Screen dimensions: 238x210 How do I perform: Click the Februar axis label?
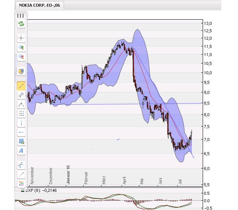86,178
